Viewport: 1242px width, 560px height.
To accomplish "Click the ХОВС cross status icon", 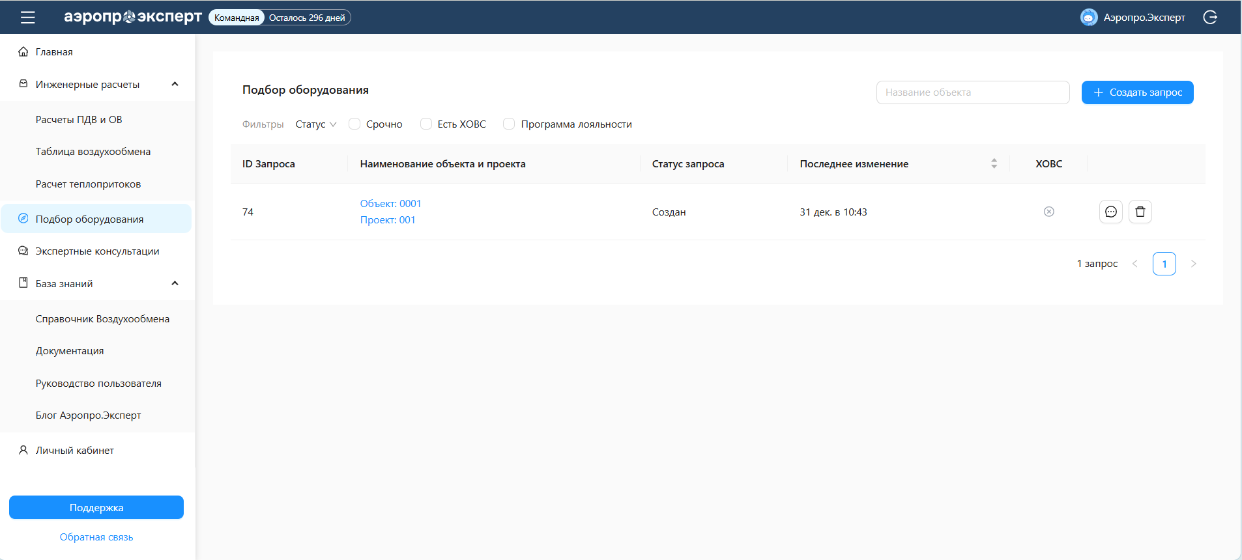I will [x=1048, y=212].
